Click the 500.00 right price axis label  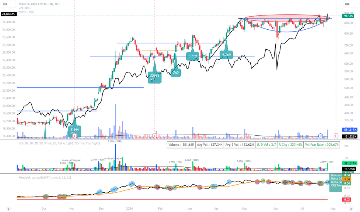pyautogui.click(x=348, y=88)
